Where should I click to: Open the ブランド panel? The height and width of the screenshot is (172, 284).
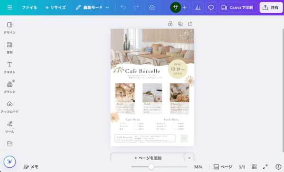pos(9,87)
